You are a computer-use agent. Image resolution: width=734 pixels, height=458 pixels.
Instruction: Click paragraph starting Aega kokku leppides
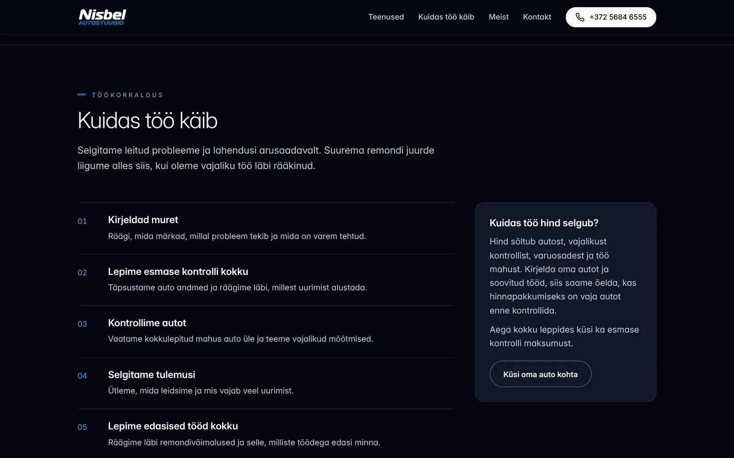pos(564,337)
